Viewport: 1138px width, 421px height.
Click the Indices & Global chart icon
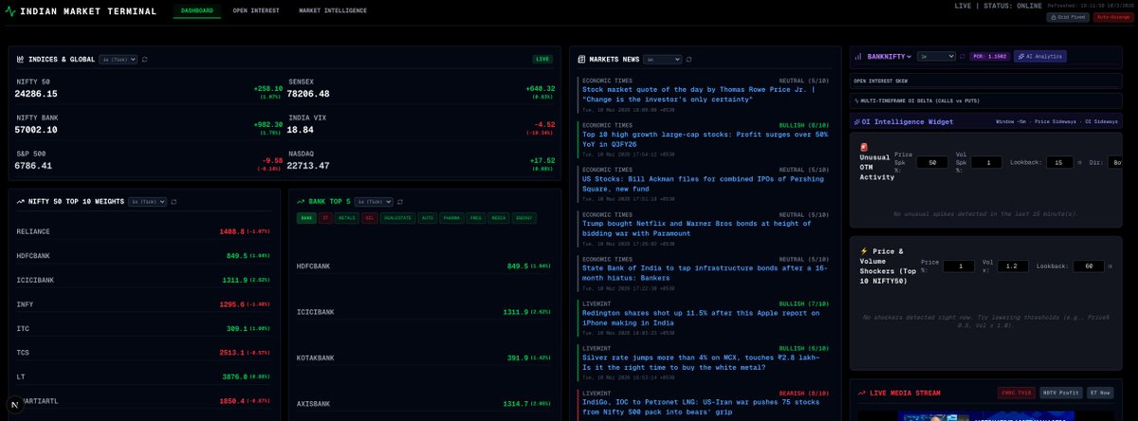(x=21, y=59)
